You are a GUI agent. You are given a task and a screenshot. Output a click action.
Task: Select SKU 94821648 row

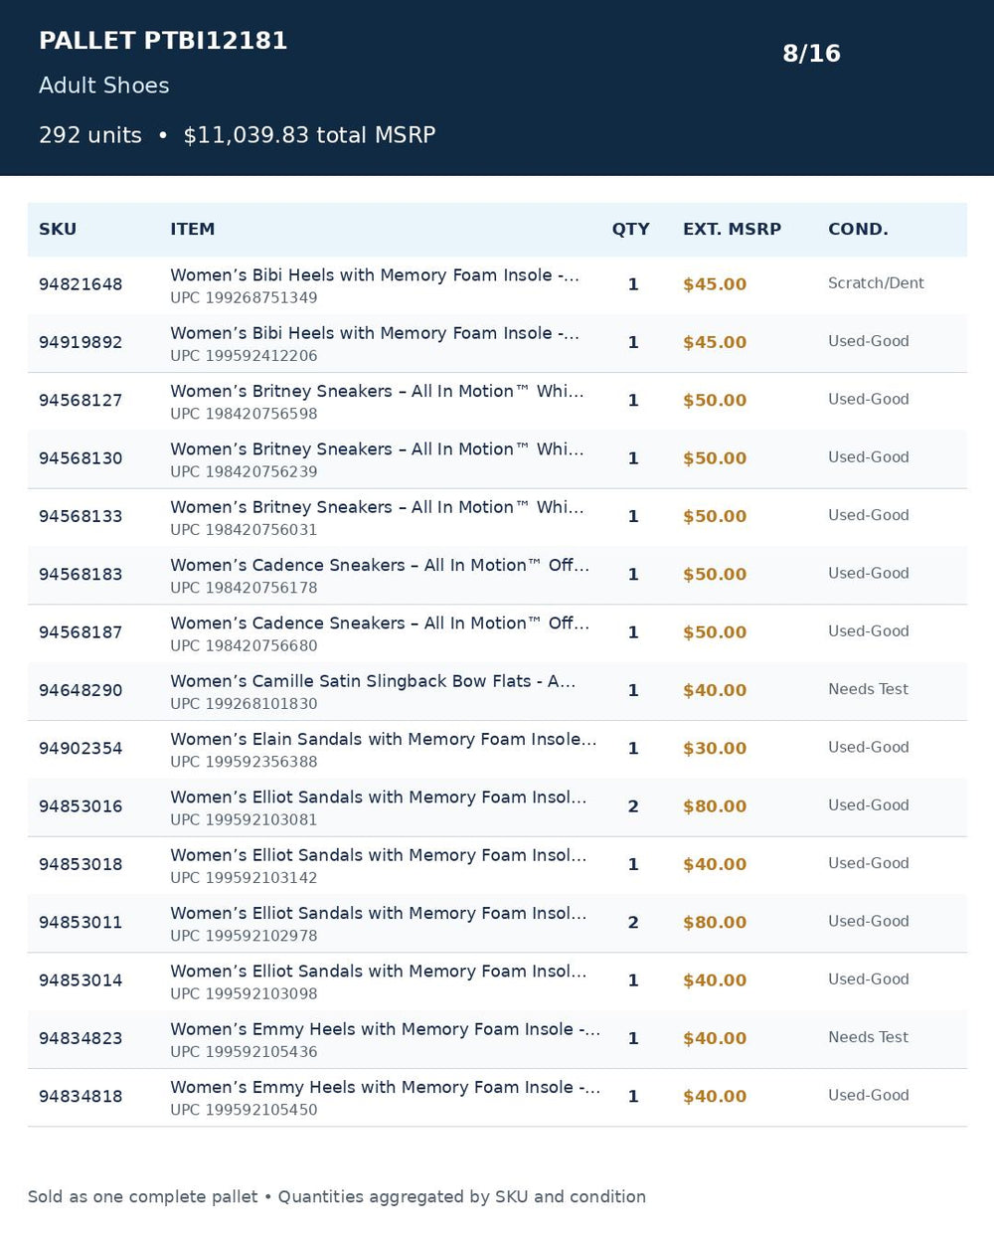coord(497,285)
